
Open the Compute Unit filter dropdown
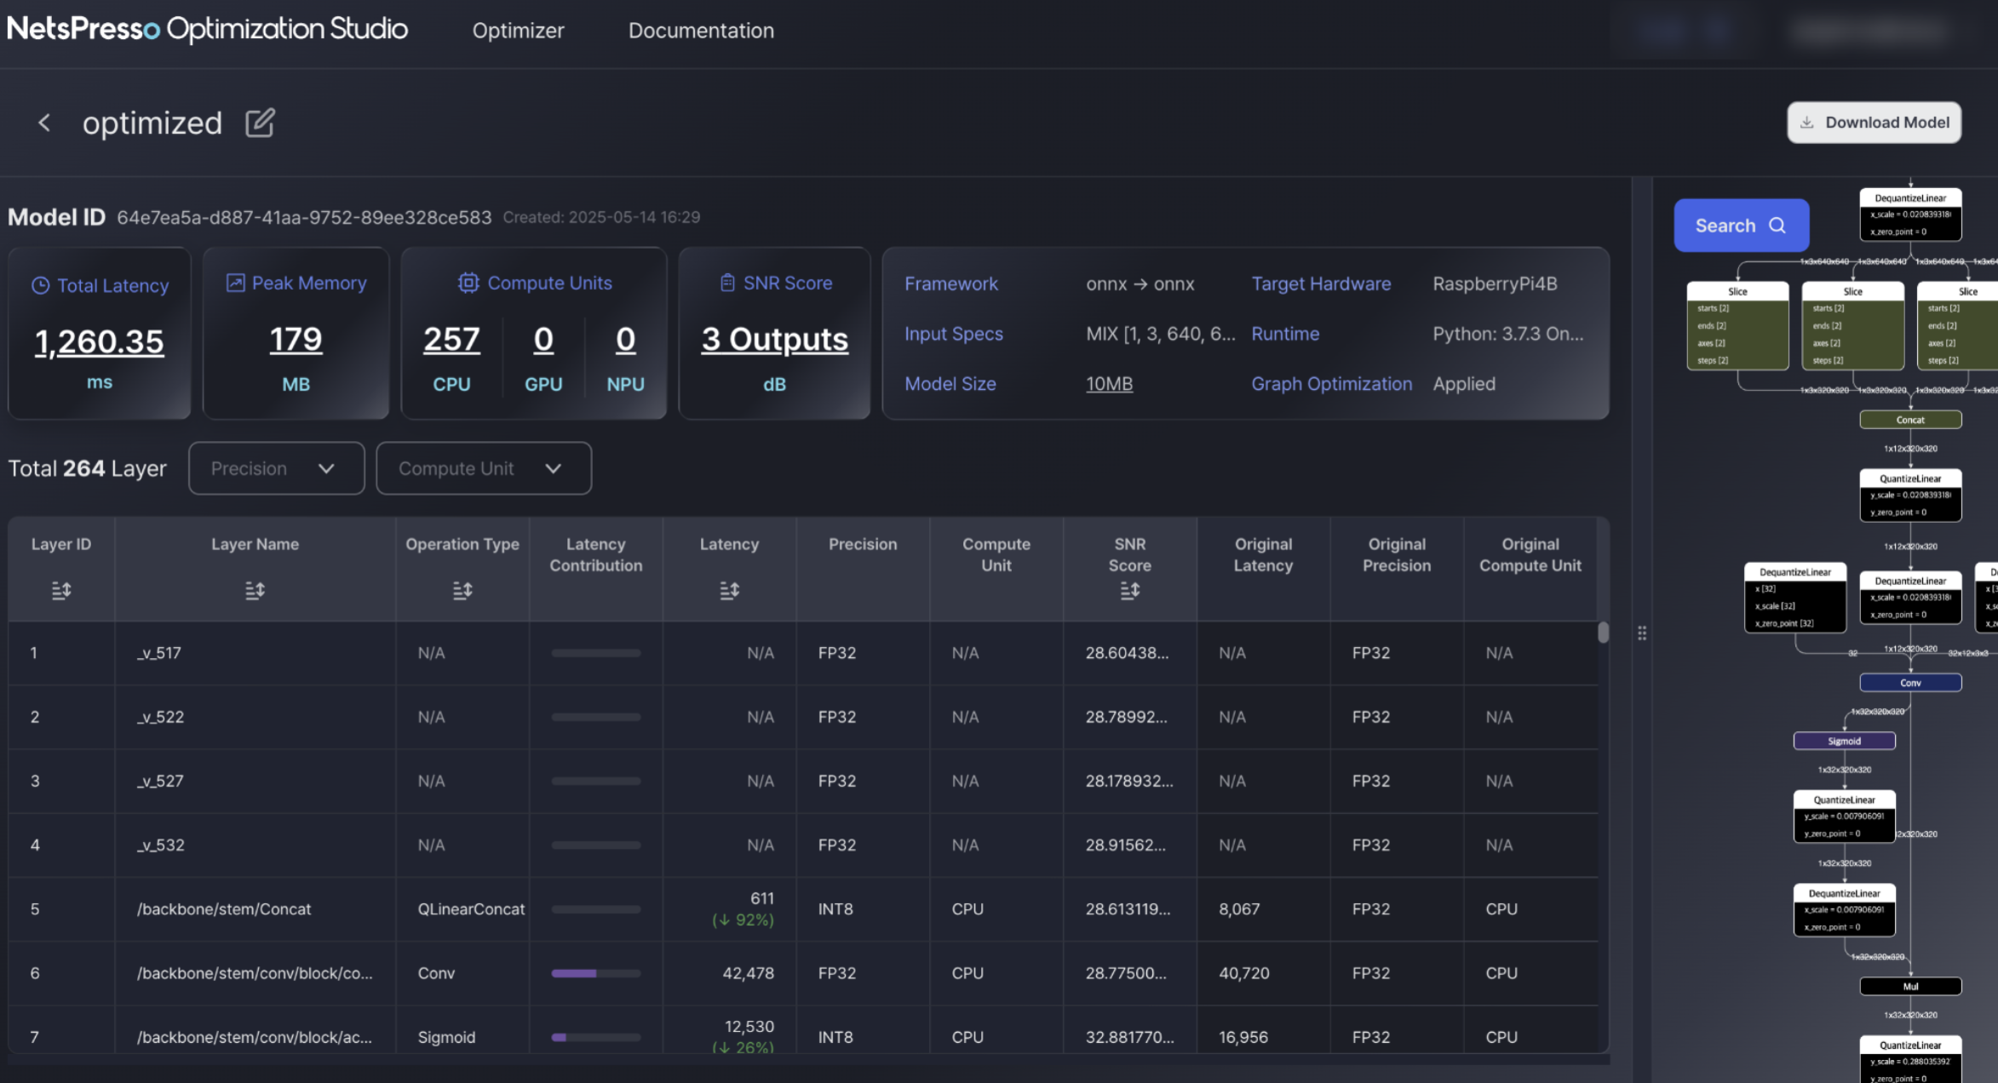click(x=483, y=468)
